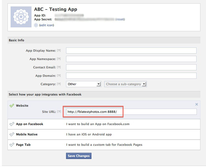Open the App Namespace help [?]
The image size is (206, 167).
tap(59, 59)
